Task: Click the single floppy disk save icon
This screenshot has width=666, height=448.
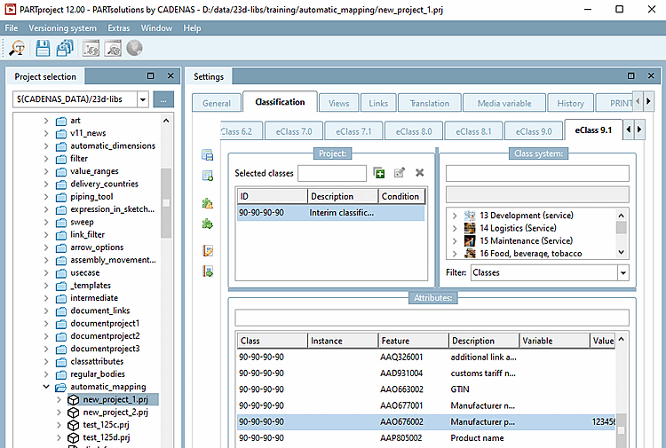Action: point(43,49)
